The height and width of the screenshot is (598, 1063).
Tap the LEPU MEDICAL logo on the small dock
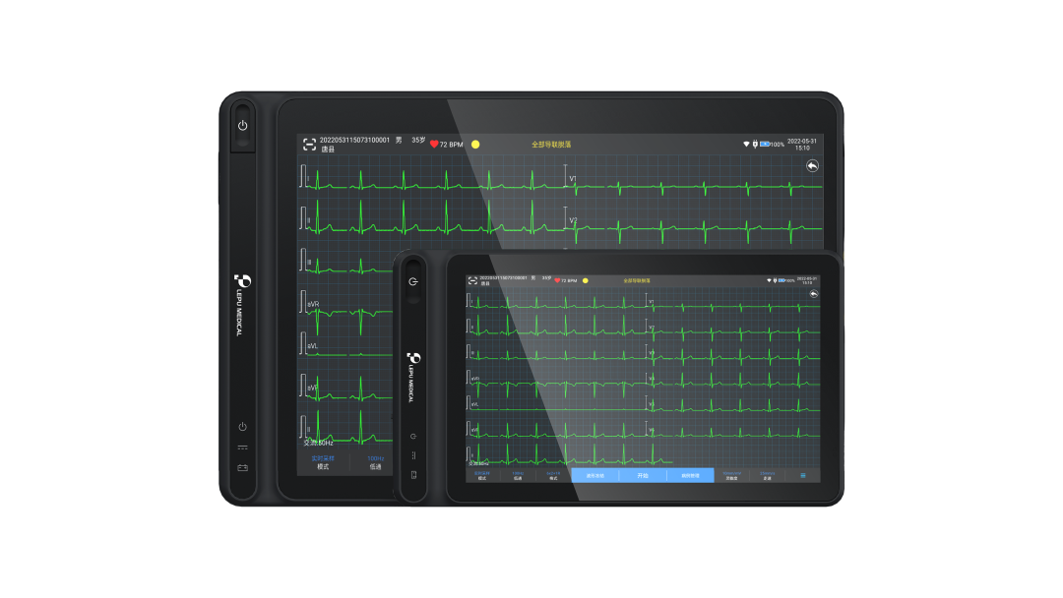click(x=412, y=378)
